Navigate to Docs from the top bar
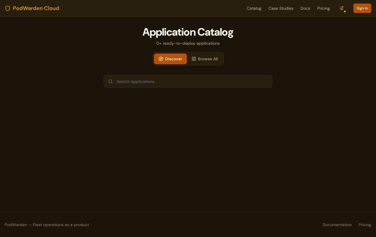This screenshot has height=237, width=376. [305, 8]
